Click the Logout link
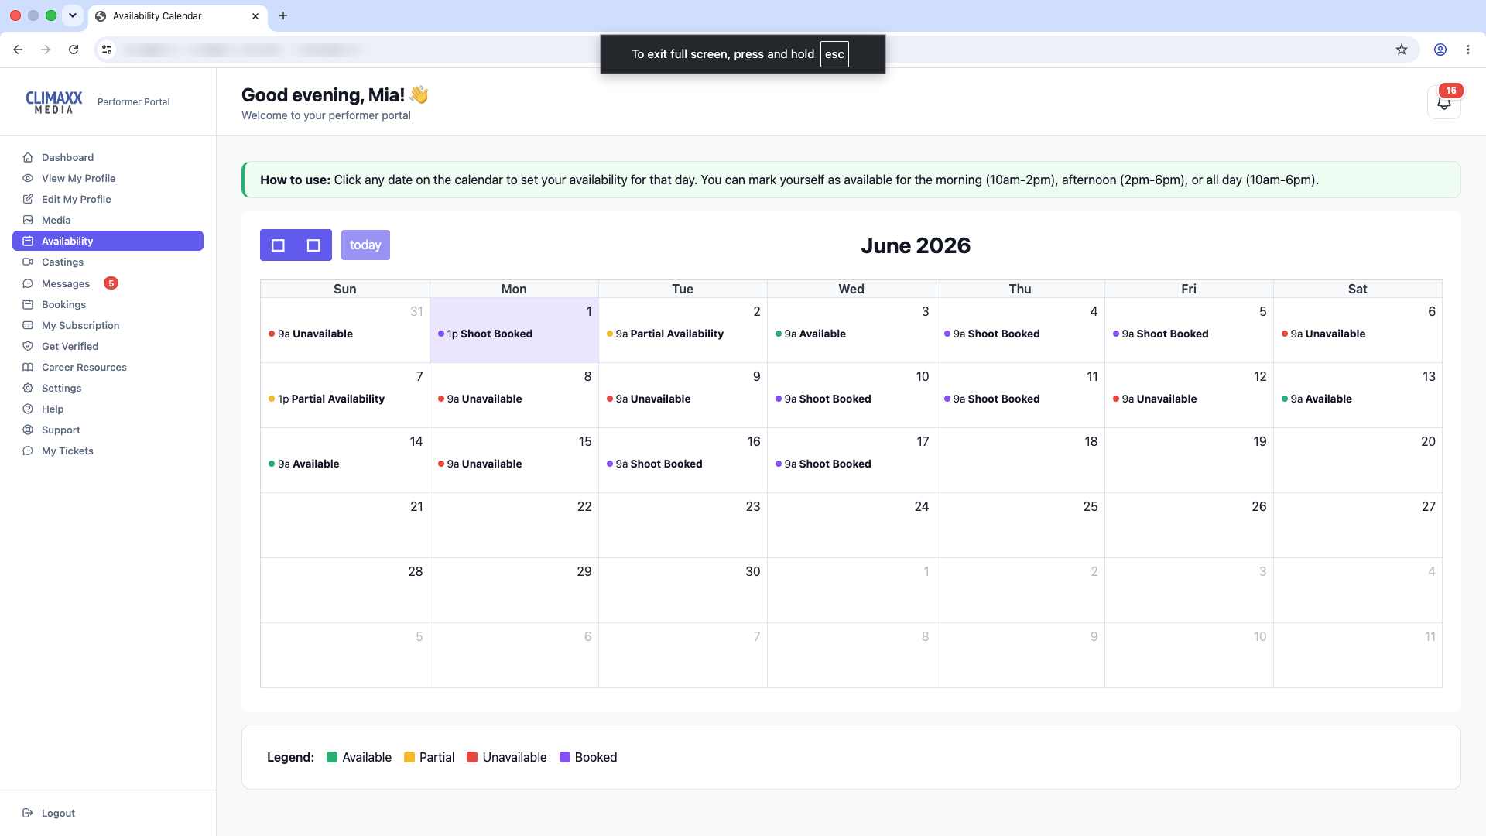This screenshot has width=1486, height=836. coord(58,813)
